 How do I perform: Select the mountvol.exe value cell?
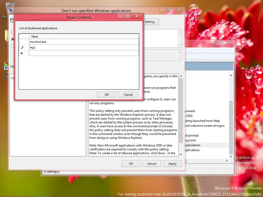pos(84,42)
